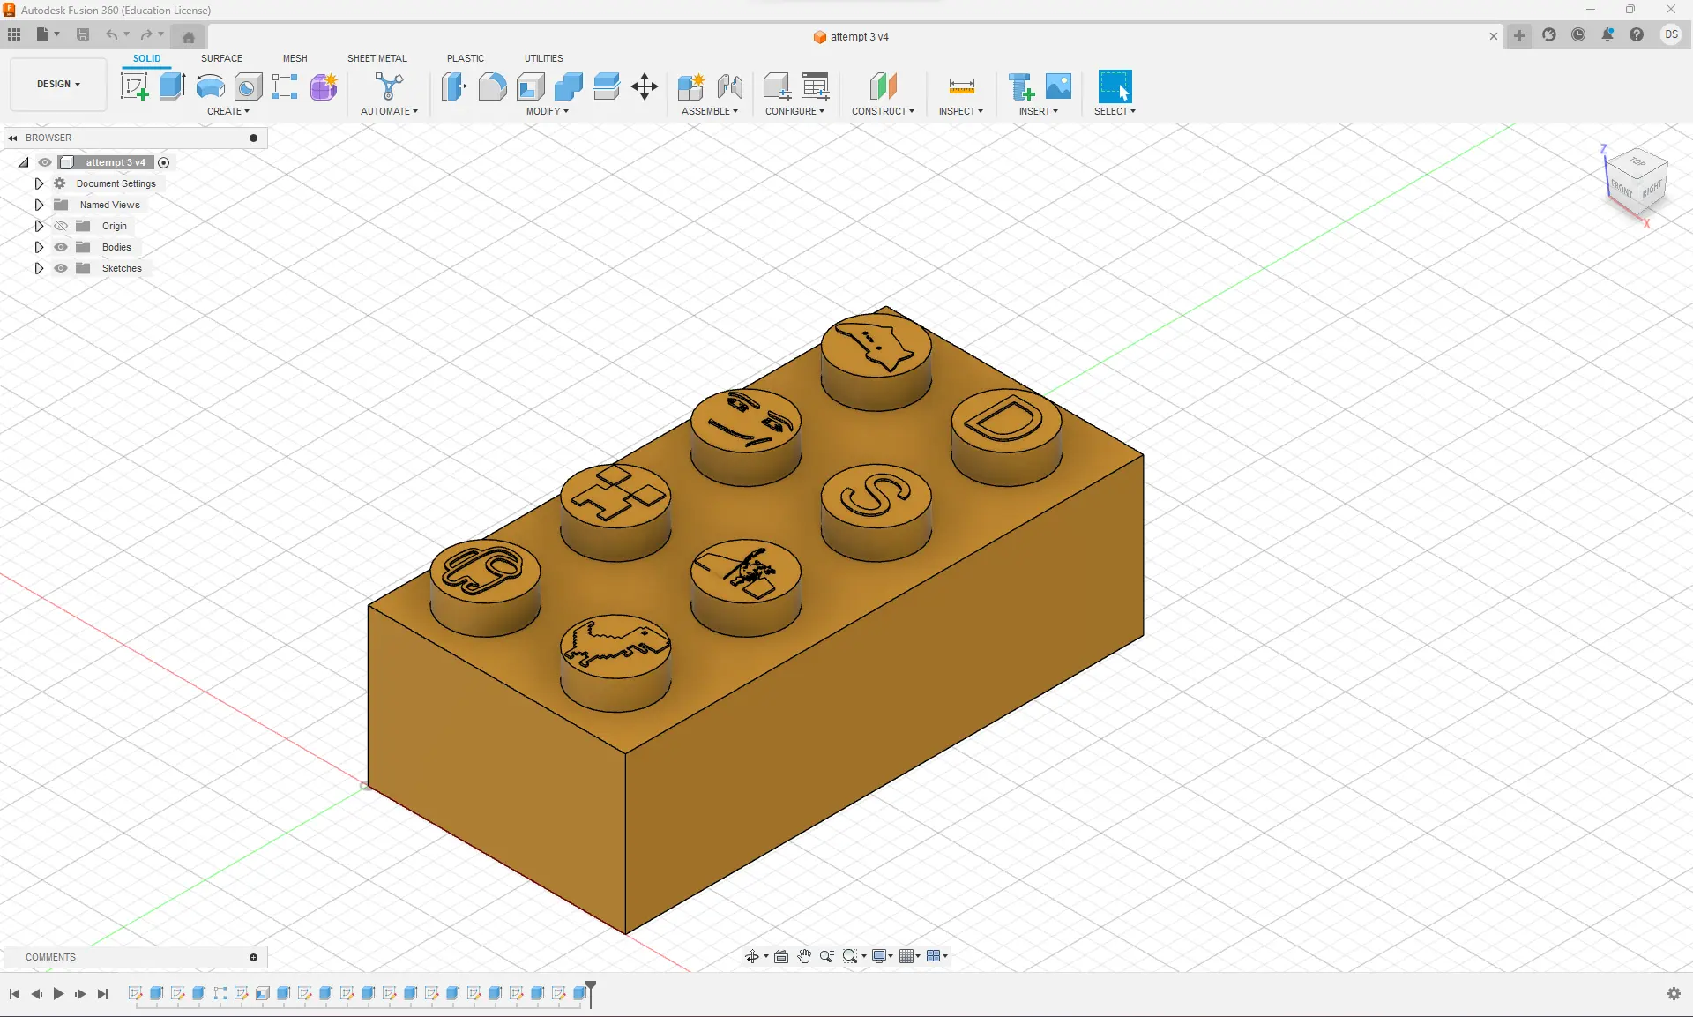Screen dimensions: 1693x1017
Task: Click the Insert Canvas image icon
Action: click(x=1058, y=86)
